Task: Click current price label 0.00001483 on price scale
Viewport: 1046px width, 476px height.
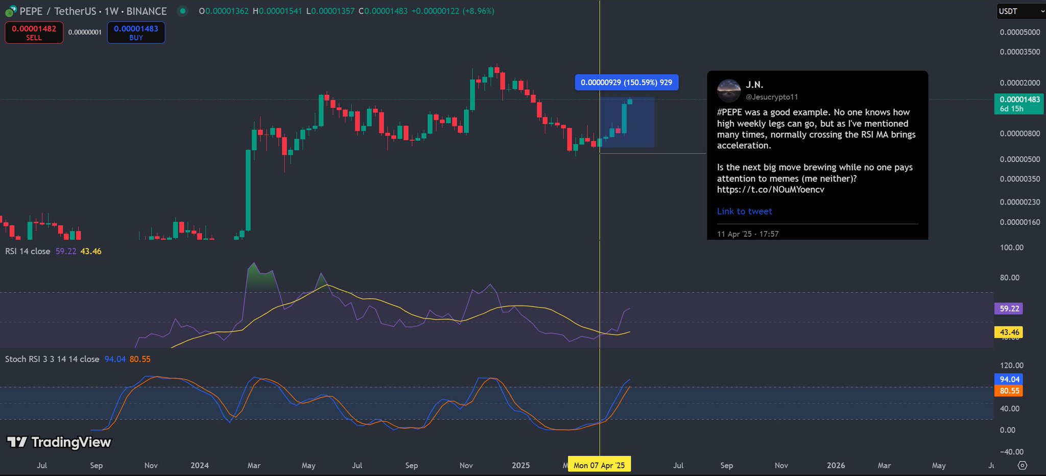Action: pos(1019,104)
